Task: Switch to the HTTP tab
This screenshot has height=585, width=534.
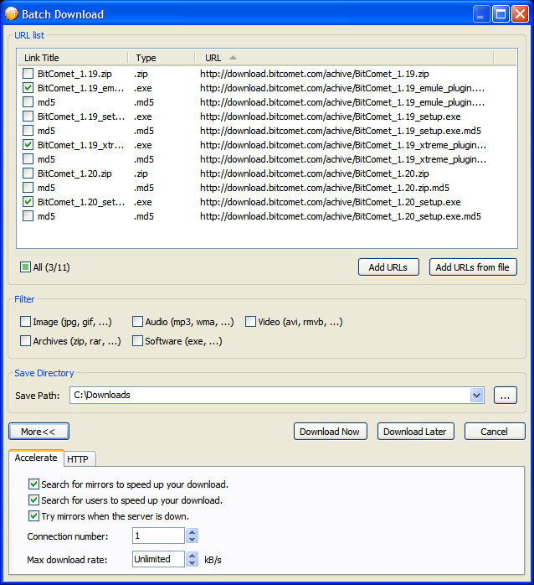Action: tap(80, 459)
